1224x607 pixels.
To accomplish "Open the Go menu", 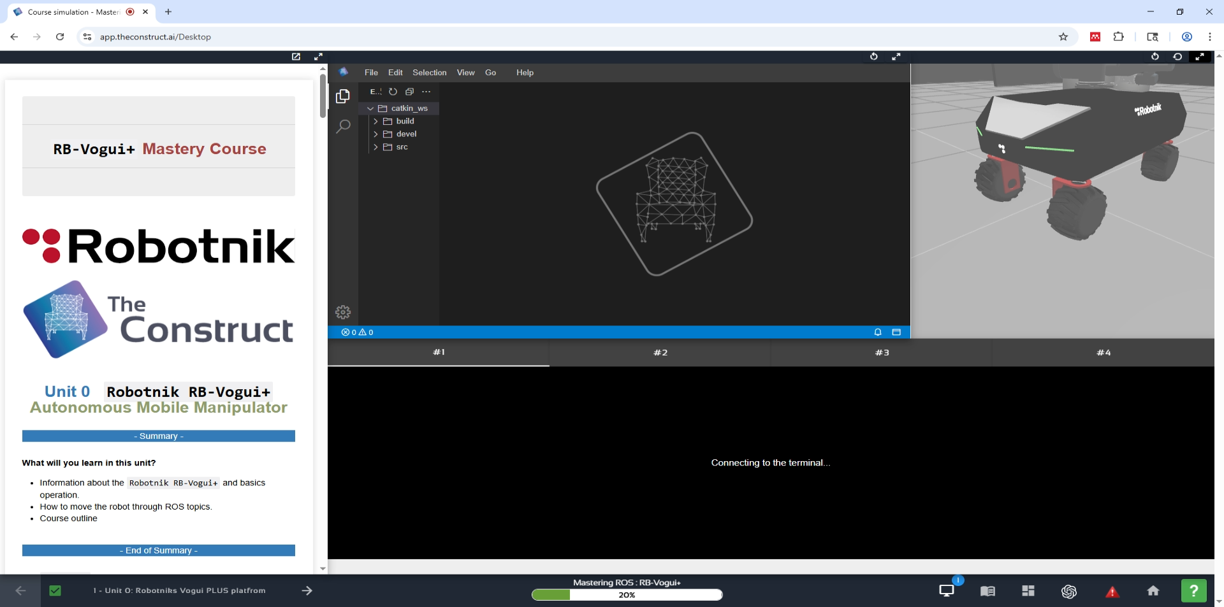I will point(490,73).
